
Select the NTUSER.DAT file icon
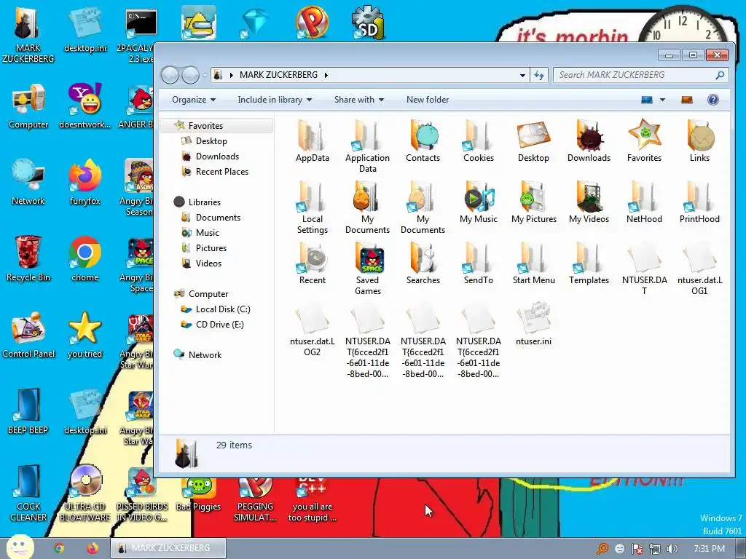(644, 258)
